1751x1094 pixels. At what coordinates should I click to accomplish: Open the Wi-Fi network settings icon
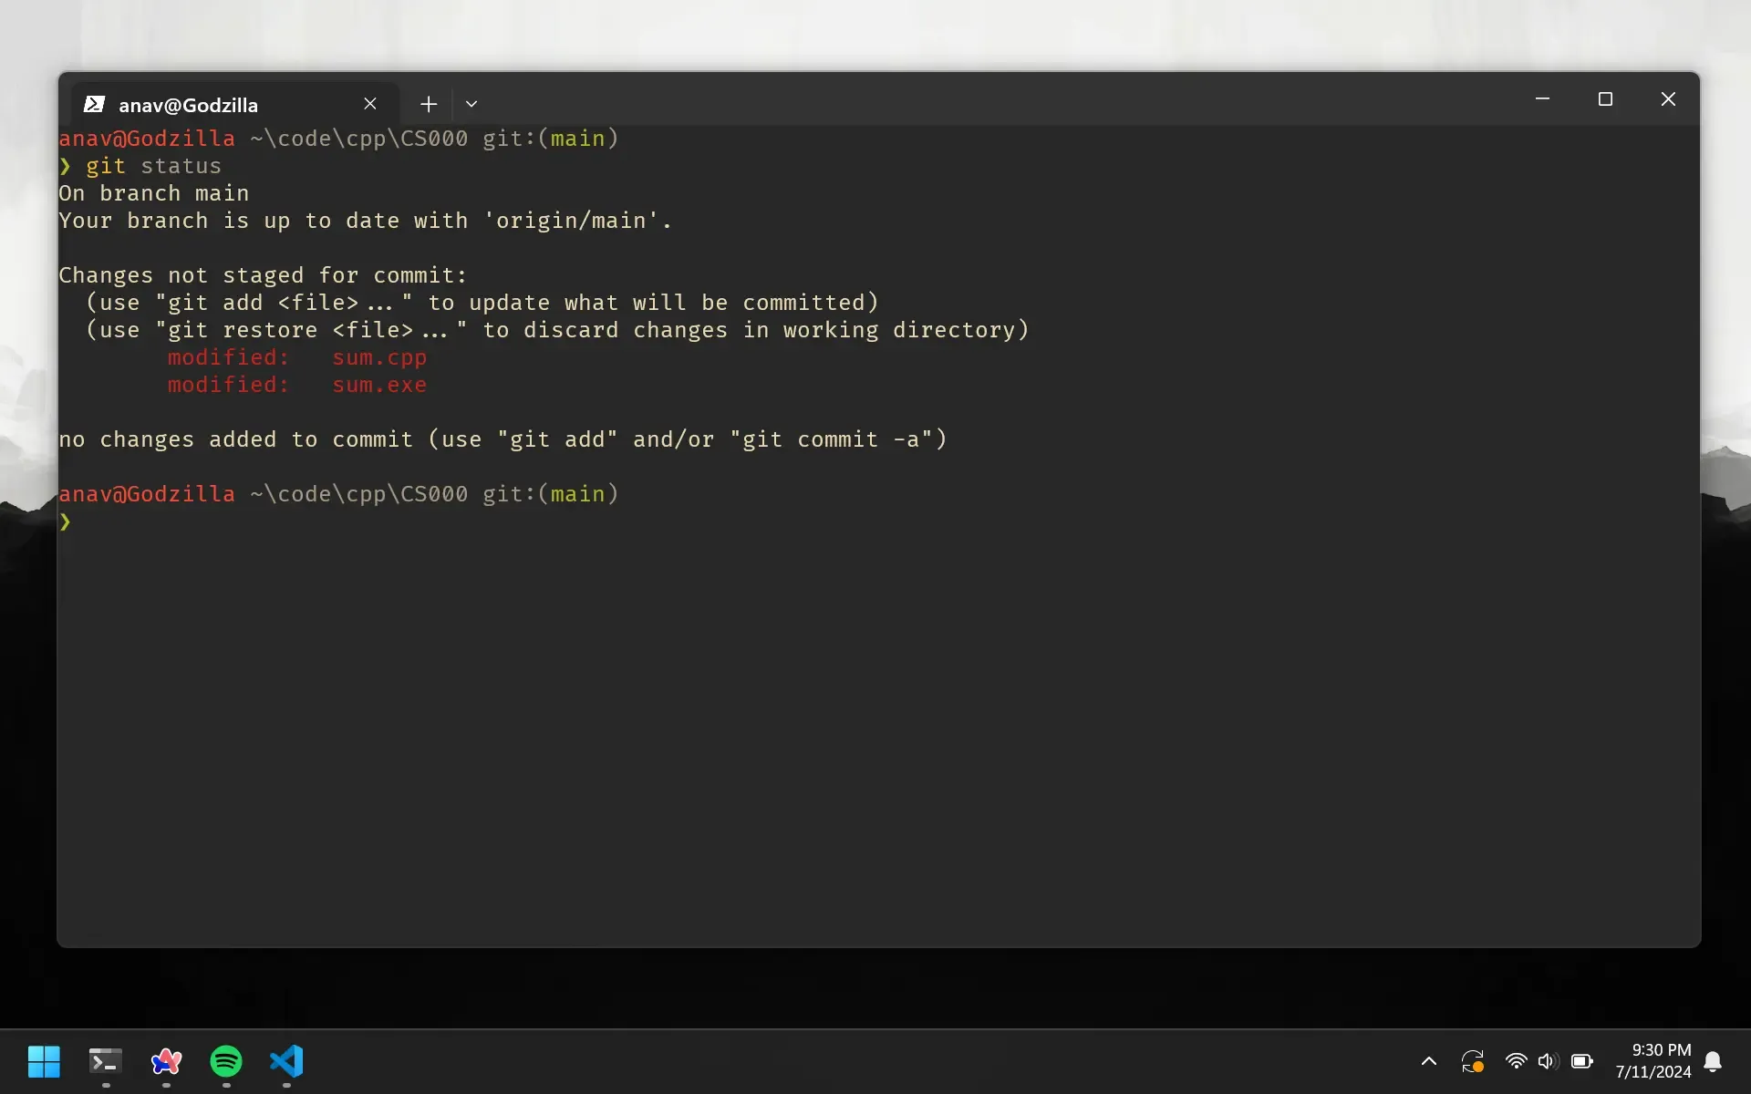1516,1061
